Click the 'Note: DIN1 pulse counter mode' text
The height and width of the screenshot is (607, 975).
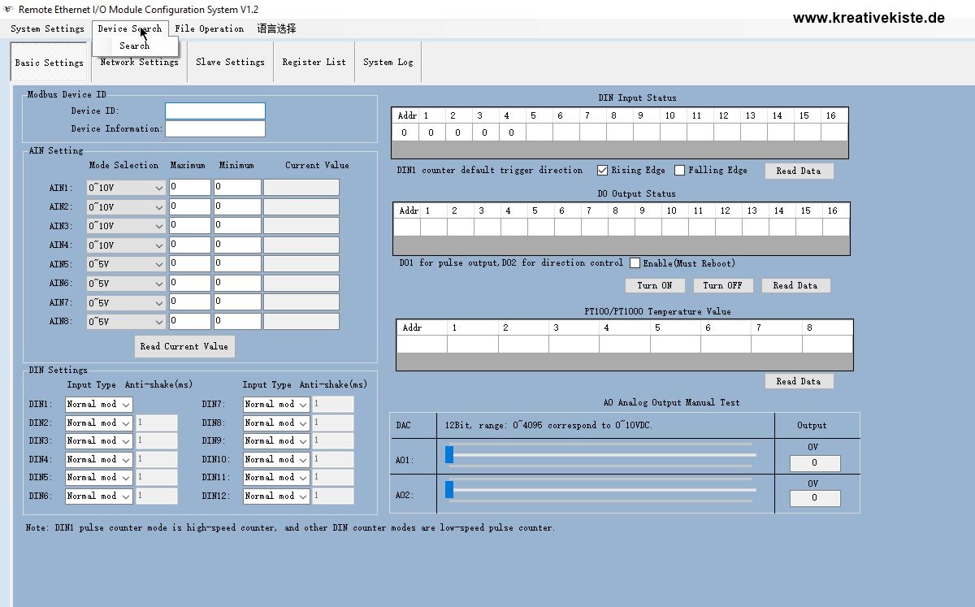[291, 528]
